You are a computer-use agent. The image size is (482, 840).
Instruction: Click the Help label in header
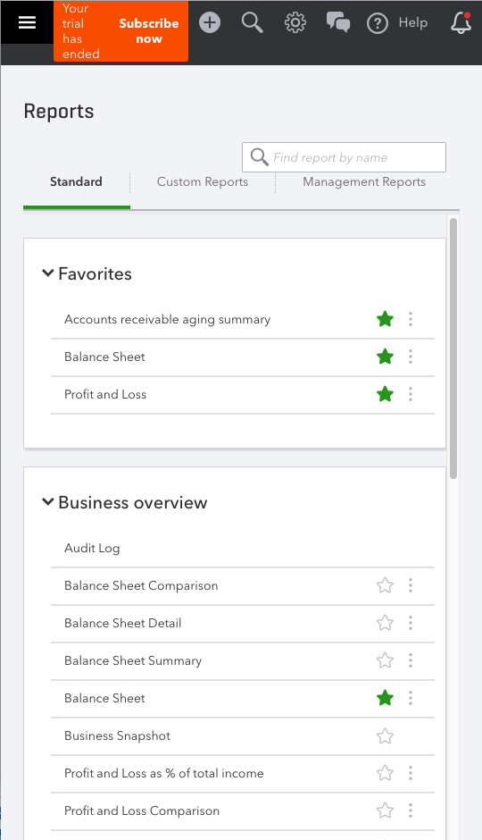[x=413, y=22]
